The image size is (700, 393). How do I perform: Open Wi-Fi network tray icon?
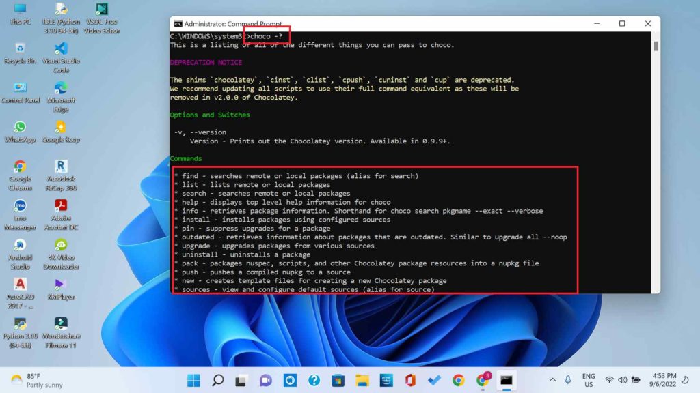pyautogui.click(x=609, y=380)
